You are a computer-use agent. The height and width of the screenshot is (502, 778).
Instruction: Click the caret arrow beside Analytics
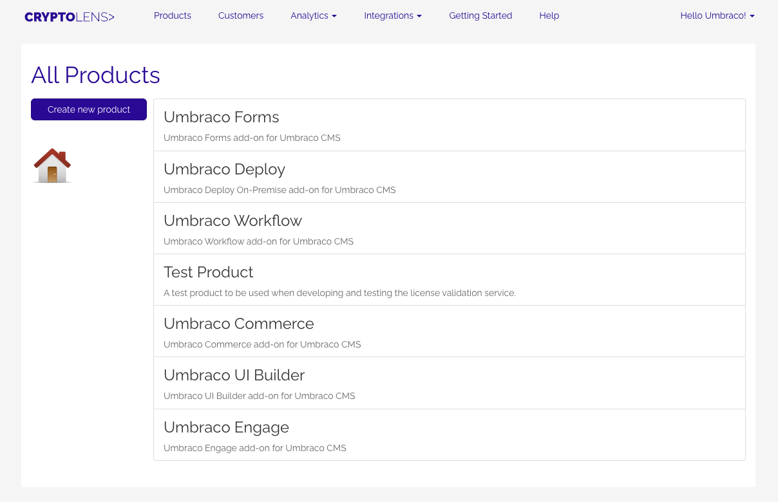334,16
